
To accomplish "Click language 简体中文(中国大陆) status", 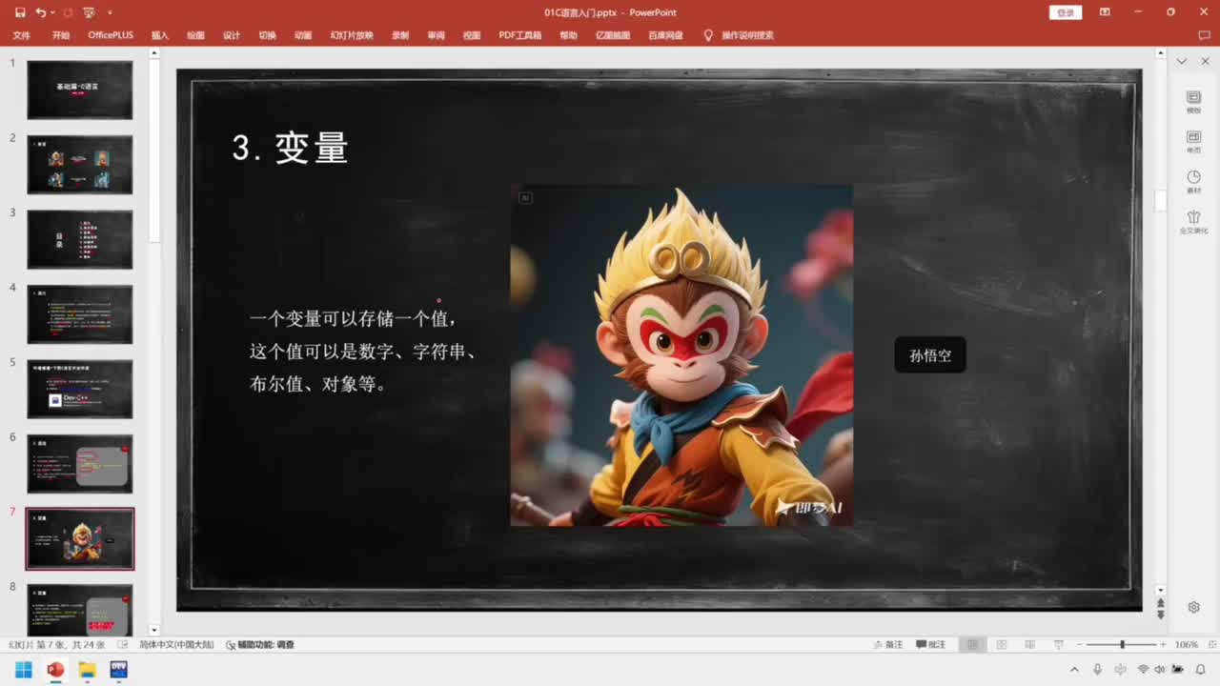I will 177,645.
